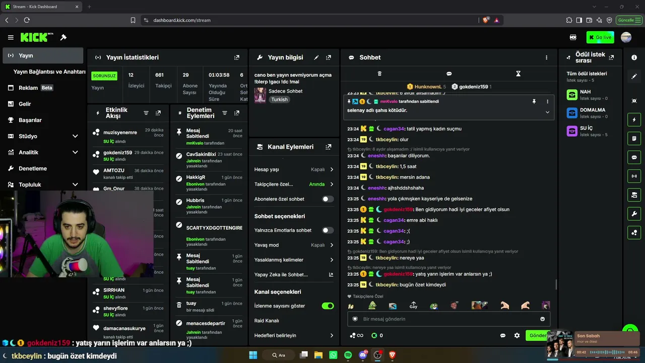Unpin the pinned message by mnKvalo
Viewport: 645px width, 363px height.
[x=534, y=101]
